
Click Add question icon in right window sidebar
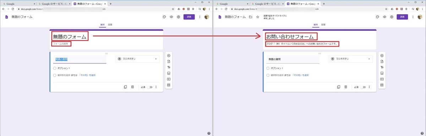tap(382, 55)
